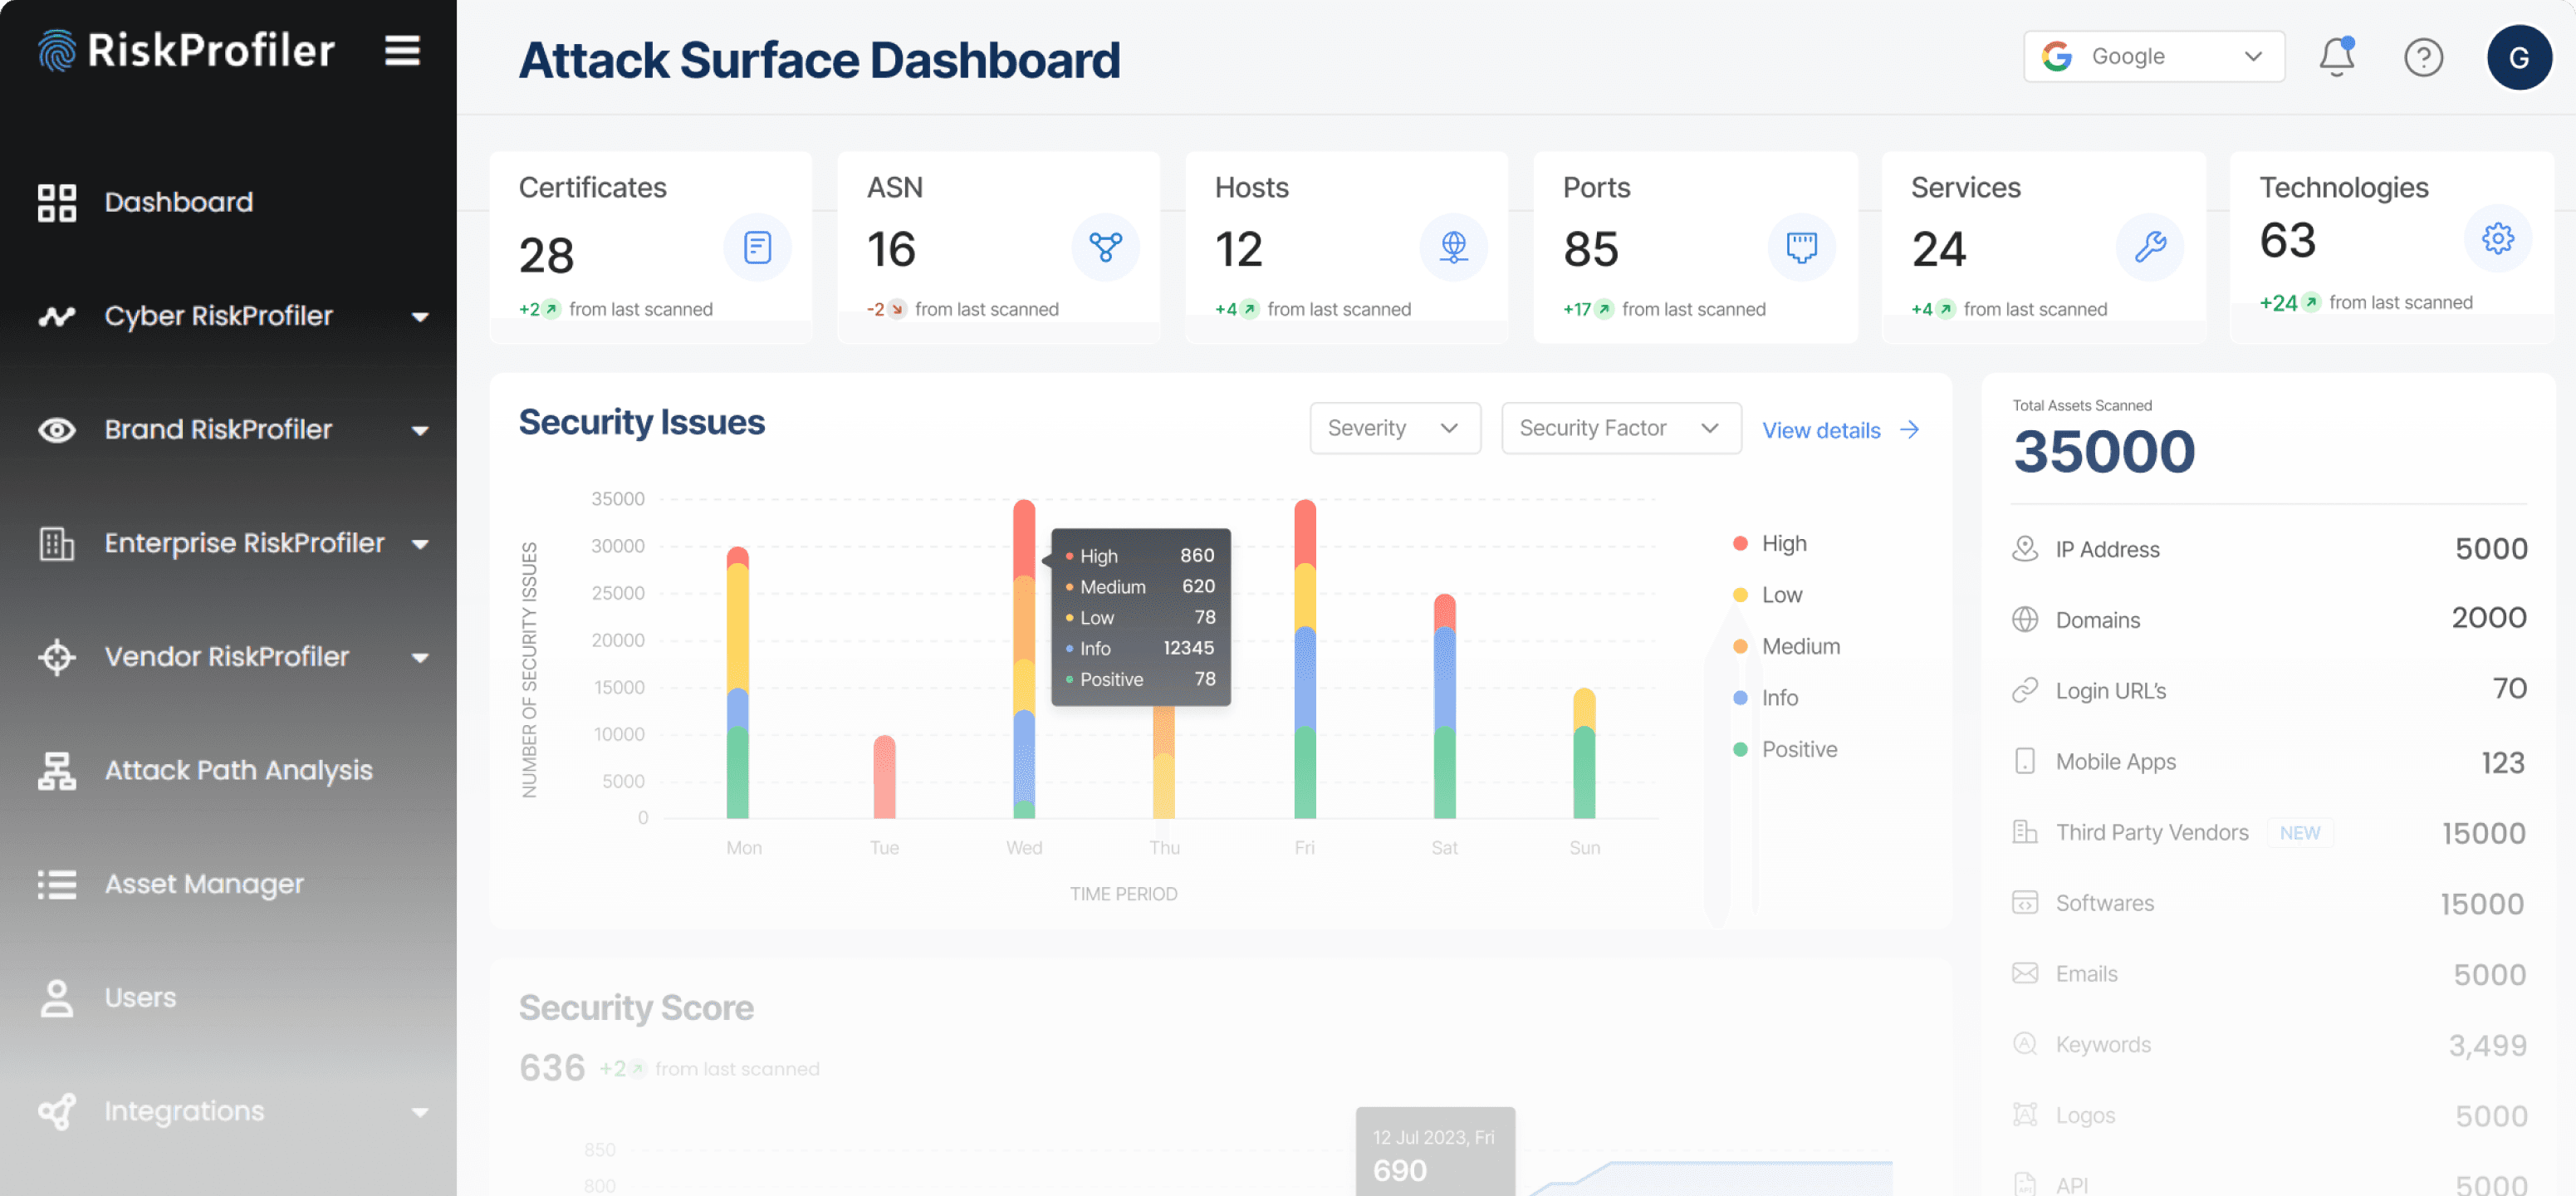Image resolution: width=2576 pixels, height=1196 pixels.
Task: Click the Technologies gear icon
Action: coord(2497,239)
